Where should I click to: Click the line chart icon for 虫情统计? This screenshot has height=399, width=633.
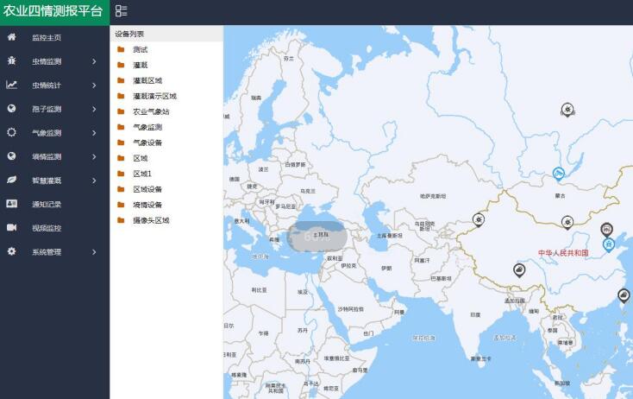point(11,85)
